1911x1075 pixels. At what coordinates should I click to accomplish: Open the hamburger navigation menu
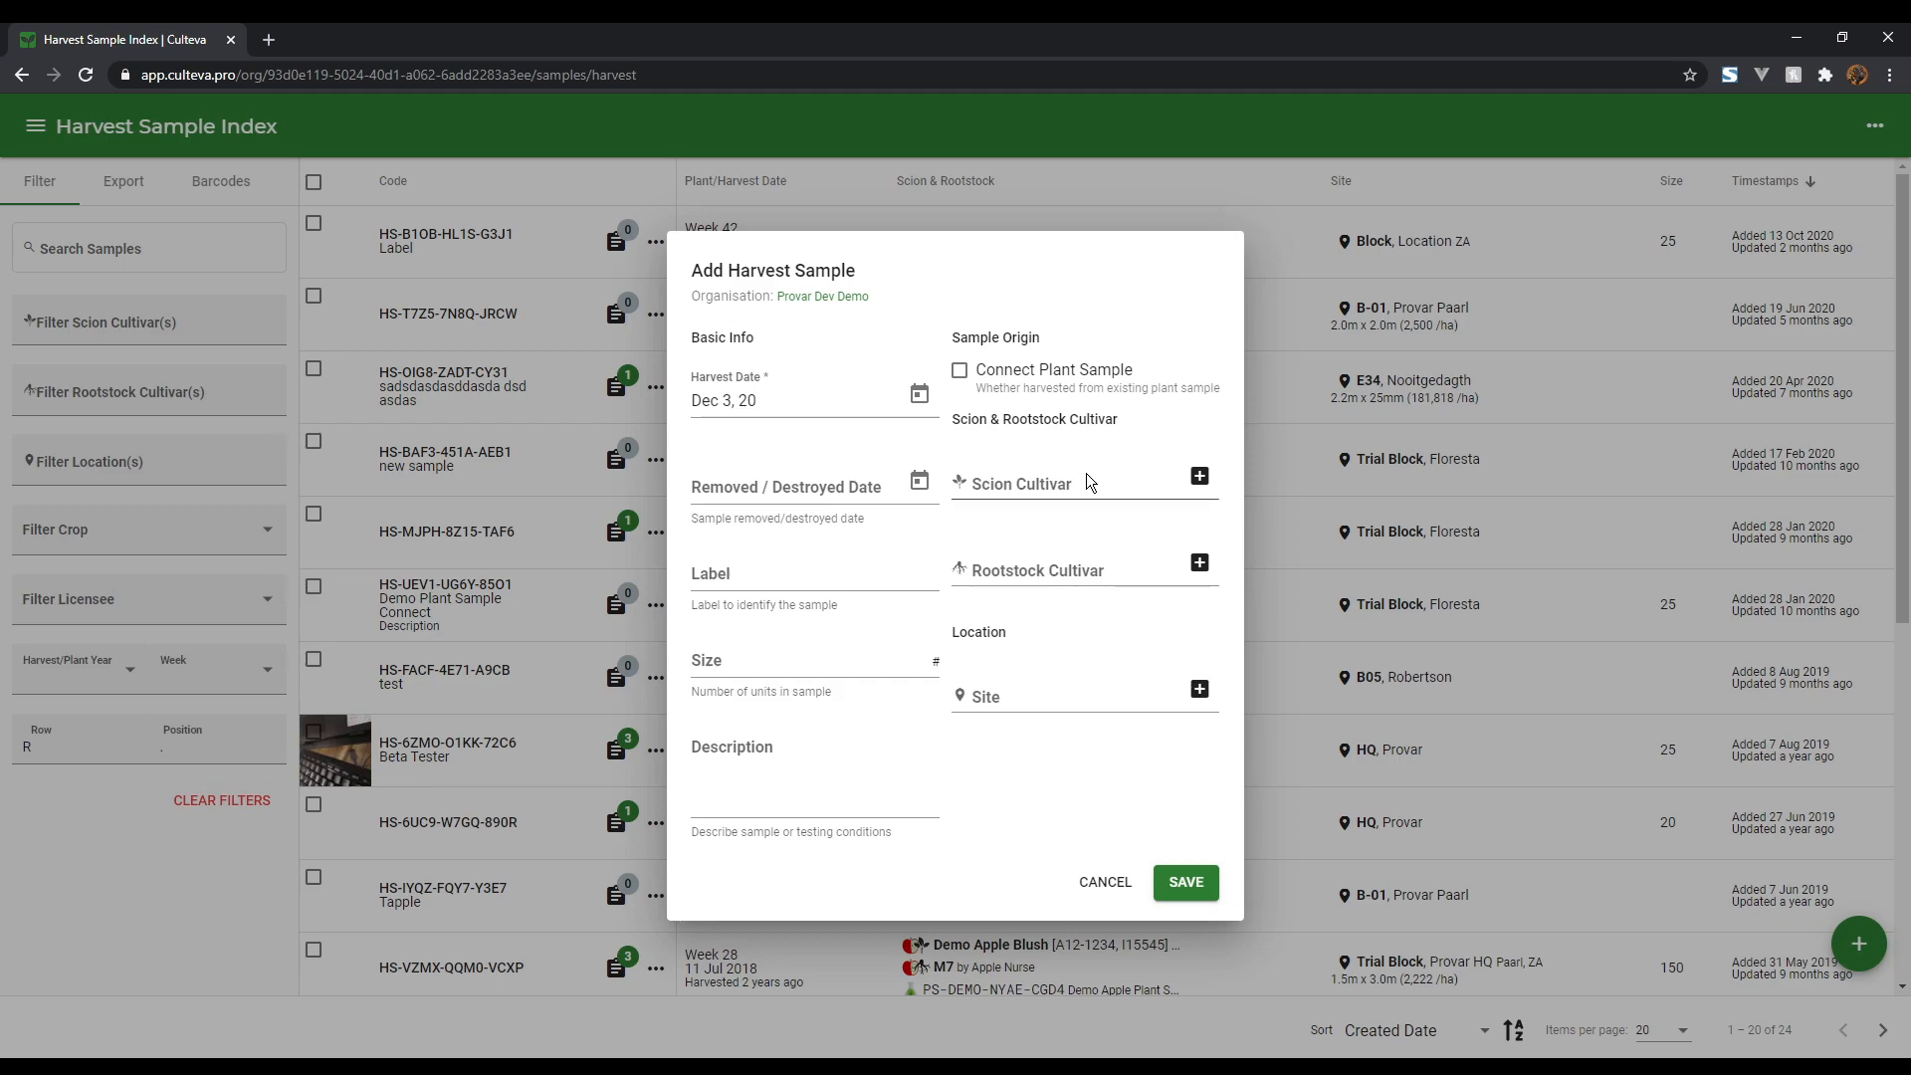pyautogui.click(x=34, y=125)
